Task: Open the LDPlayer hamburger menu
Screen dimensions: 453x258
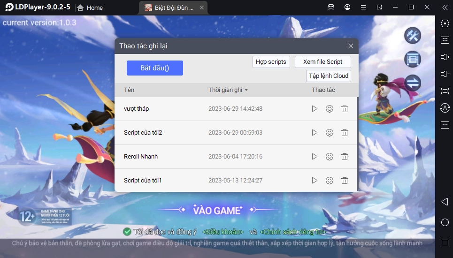Action: pyautogui.click(x=363, y=8)
